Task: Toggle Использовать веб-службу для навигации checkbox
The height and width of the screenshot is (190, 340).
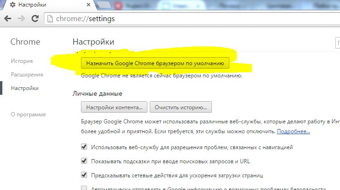Action: (x=84, y=147)
